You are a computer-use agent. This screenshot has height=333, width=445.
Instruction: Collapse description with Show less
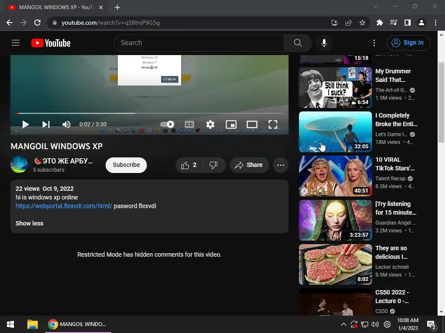[30, 223]
